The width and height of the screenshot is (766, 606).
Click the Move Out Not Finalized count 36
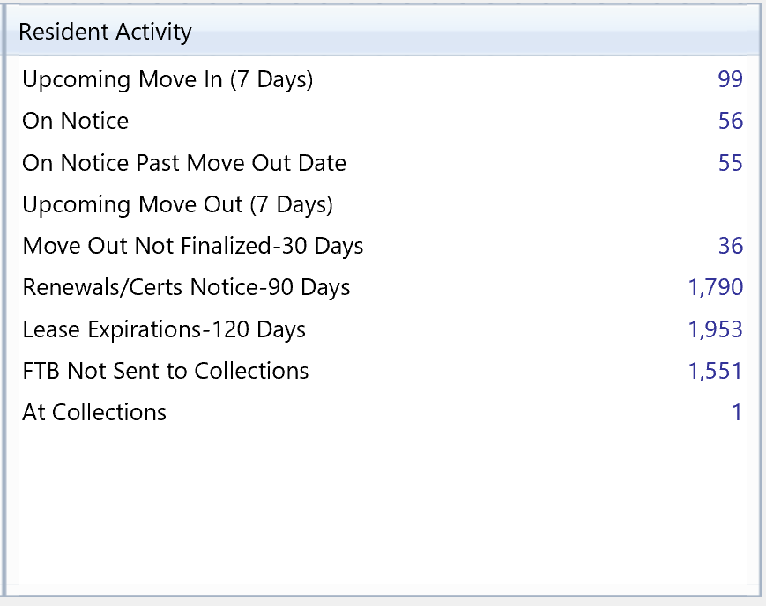click(x=730, y=246)
